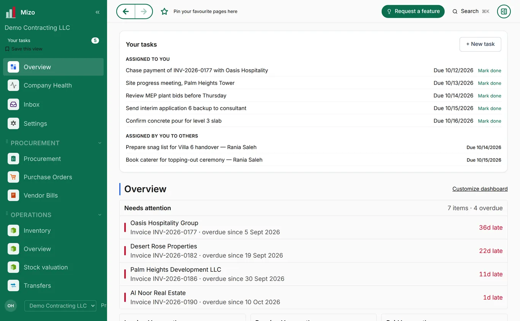The image size is (520, 321).
Task: Mark done the Send interim application task
Action: click(x=489, y=109)
